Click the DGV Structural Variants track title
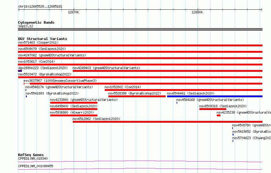This screenshot has height=173, width=271. pyautogui.click(x=43, y=39)
